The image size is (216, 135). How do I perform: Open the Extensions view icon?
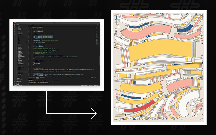pos(15,34)
